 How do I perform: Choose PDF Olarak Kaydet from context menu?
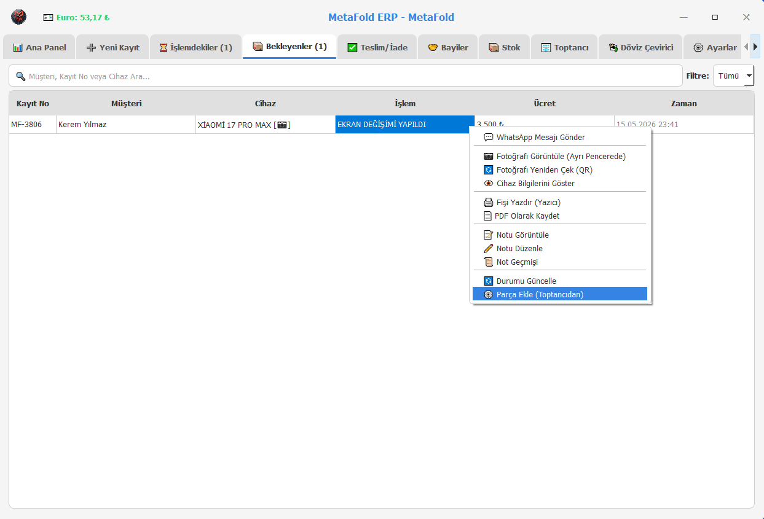click(x=560, y=216)
